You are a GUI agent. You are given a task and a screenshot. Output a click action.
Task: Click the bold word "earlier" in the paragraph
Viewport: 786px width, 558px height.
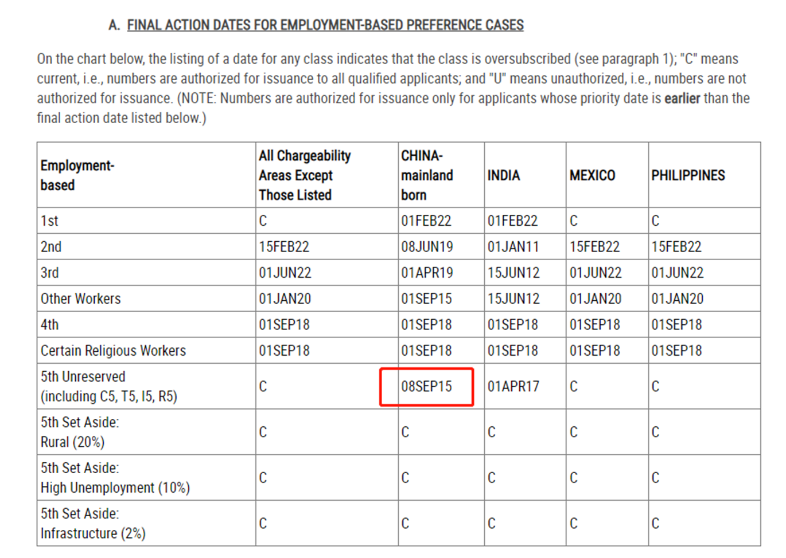(x=682, y=99)
